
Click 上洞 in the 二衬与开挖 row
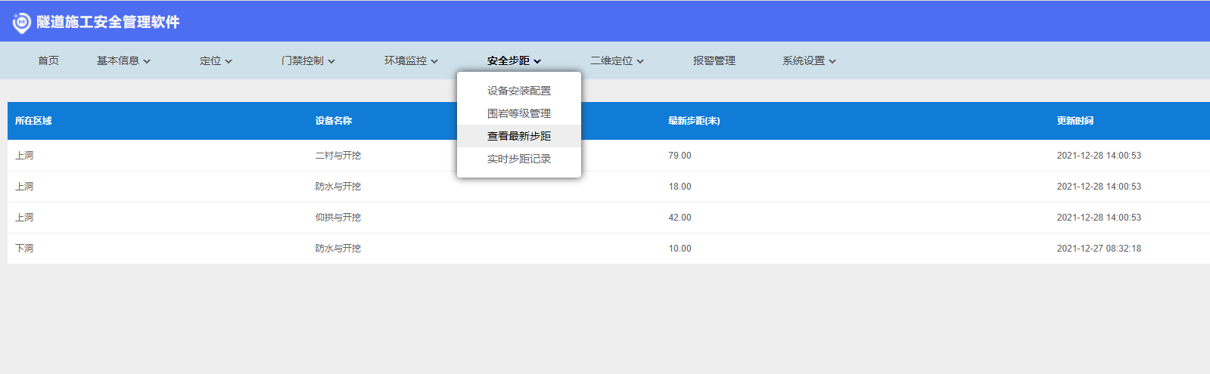(x=24, y=156)
